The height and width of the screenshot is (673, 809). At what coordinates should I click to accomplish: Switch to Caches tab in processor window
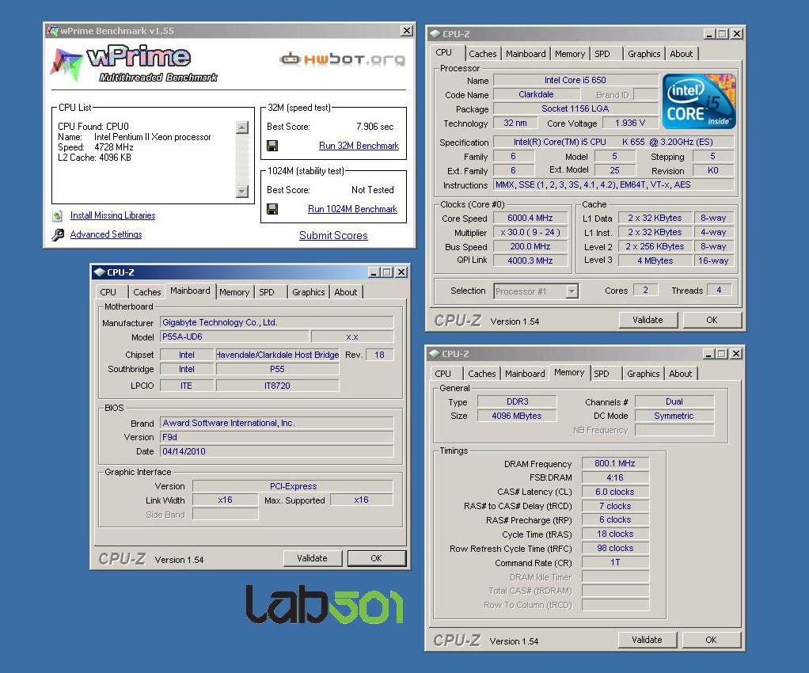(x=482, y=54)
